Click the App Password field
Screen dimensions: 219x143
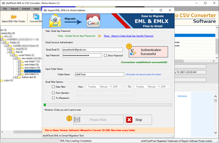coord(82,56)
